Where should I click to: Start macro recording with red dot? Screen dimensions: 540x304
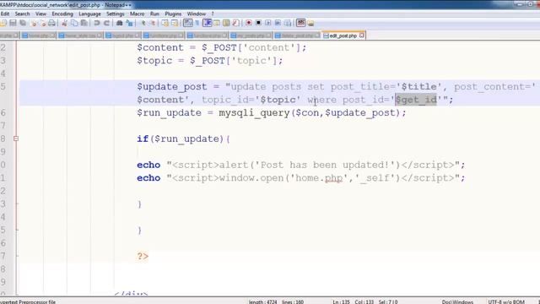[x=248, y=23]
